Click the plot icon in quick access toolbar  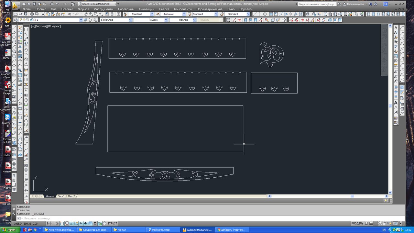click(x=52, y=4)
